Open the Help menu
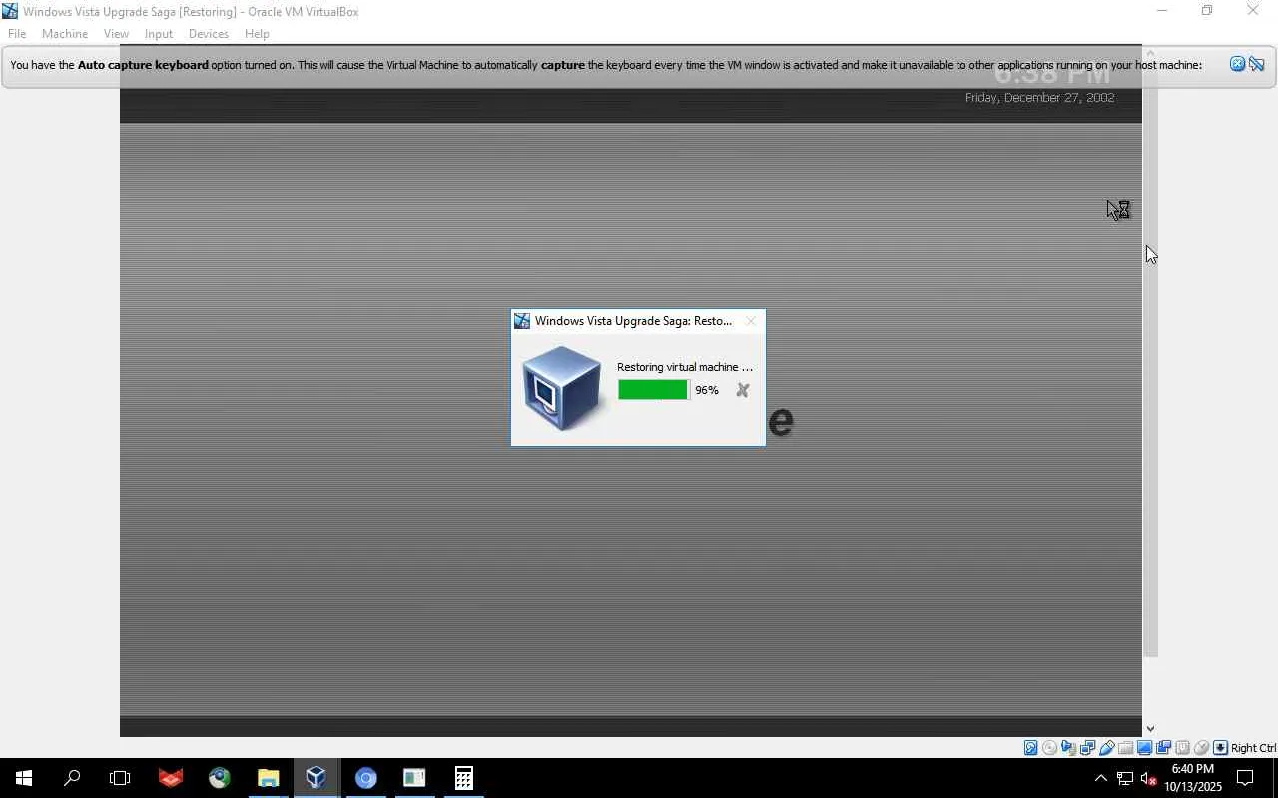The image size is (1278, 798). click(x=257, y=33)
